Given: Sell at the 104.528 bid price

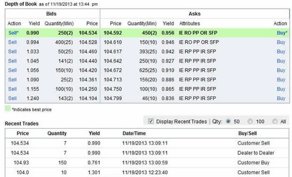Looking at the screenshot, I should [12, 42].
